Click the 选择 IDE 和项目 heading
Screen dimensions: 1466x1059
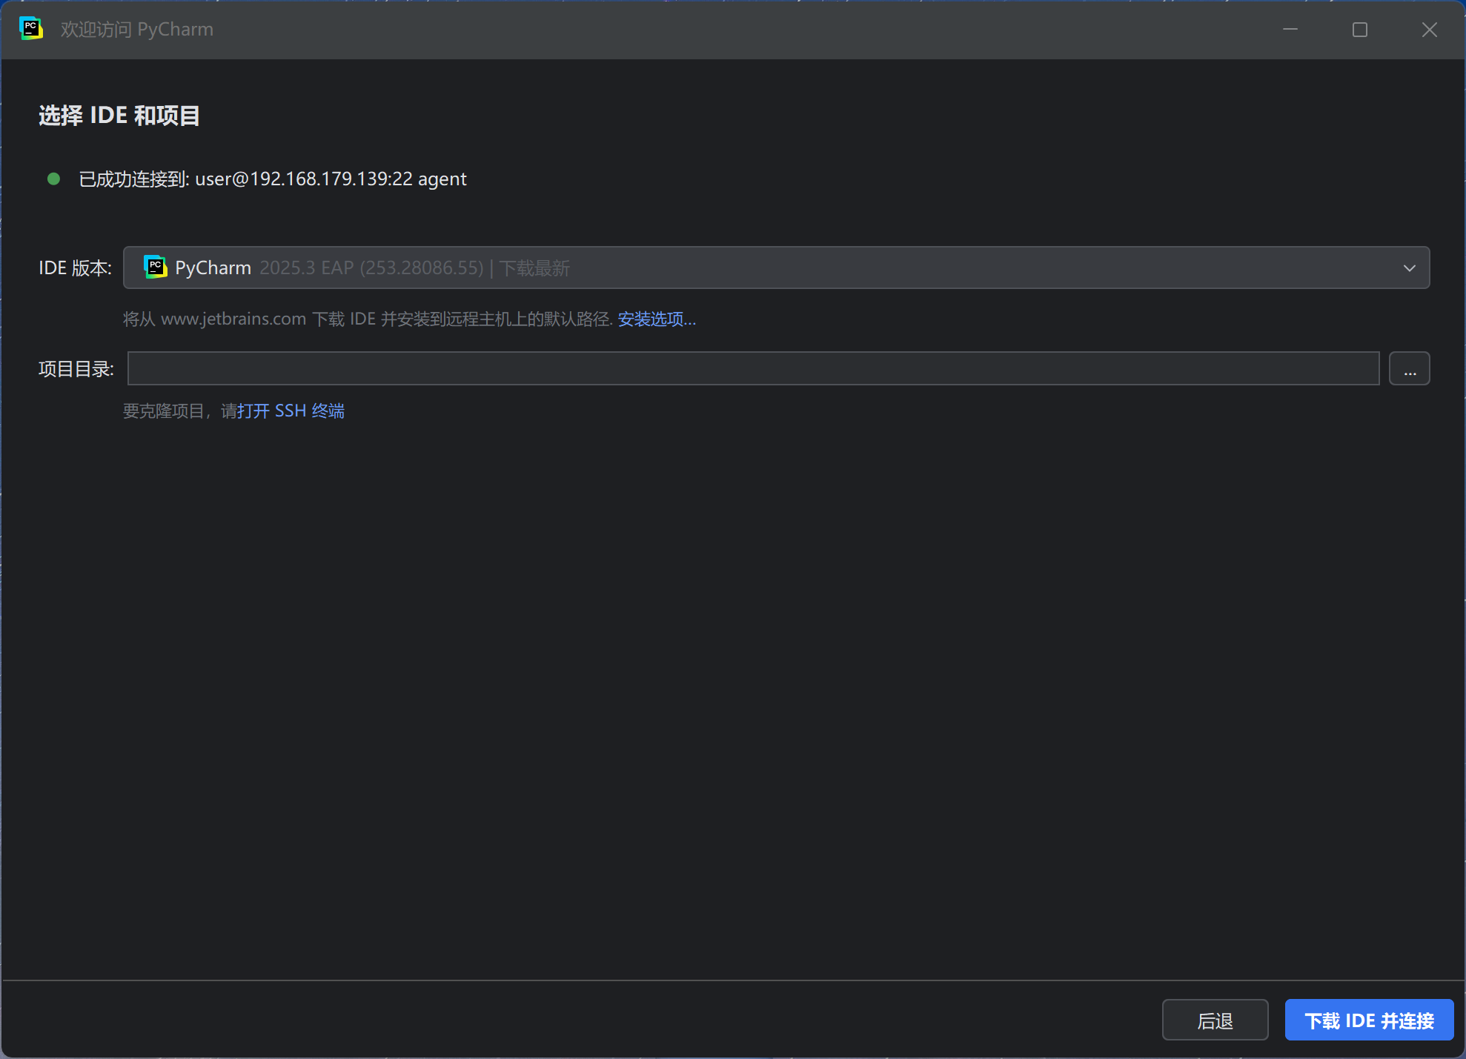click(119, 116)
